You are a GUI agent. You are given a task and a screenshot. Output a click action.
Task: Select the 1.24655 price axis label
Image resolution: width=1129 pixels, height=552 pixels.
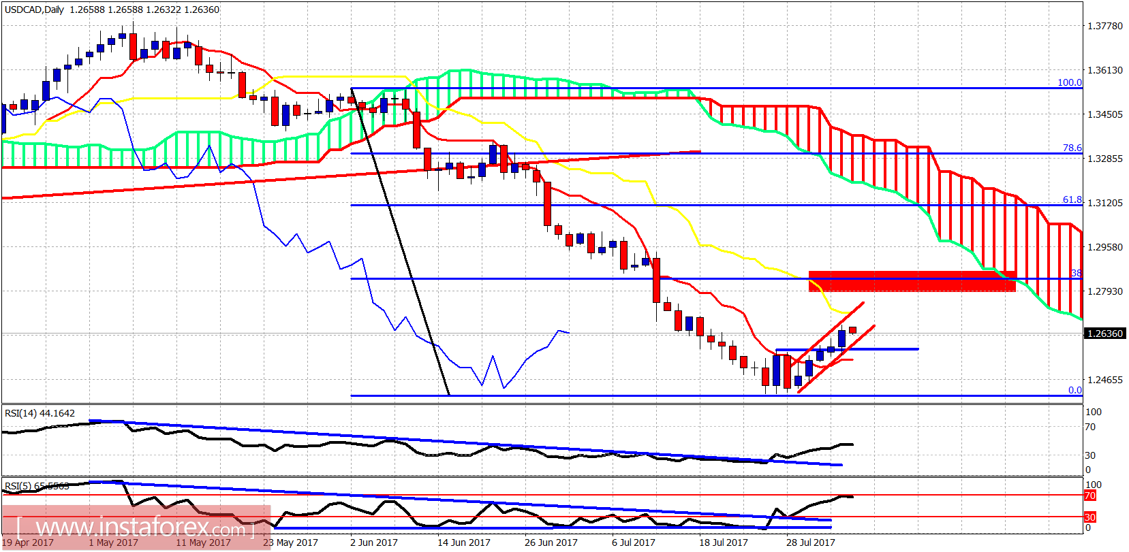click(1105, 380)
